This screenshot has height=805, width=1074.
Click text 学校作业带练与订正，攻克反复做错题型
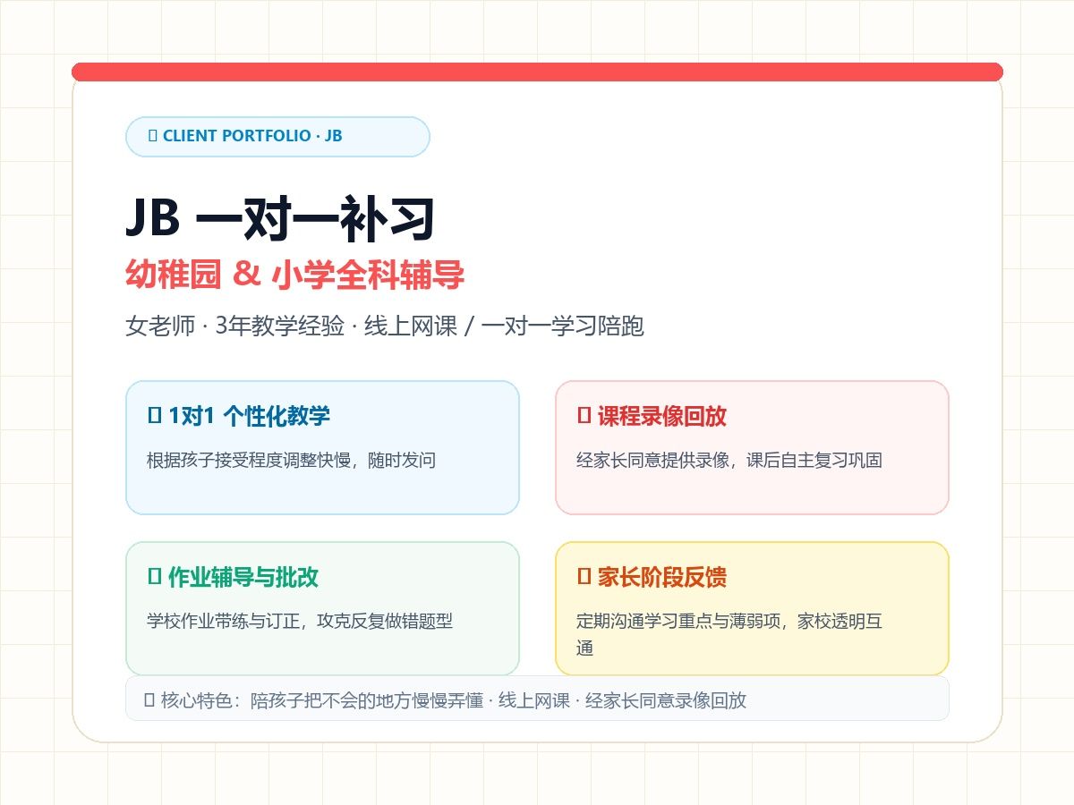(300, 621)
